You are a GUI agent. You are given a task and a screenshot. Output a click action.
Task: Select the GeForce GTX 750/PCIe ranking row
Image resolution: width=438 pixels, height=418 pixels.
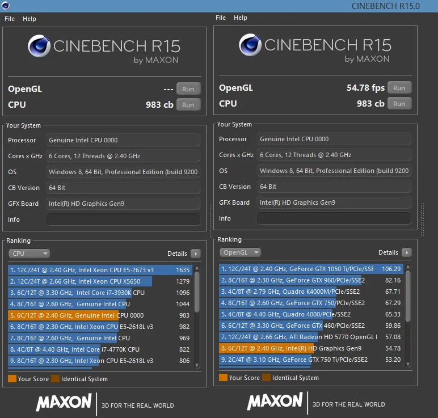311,303
